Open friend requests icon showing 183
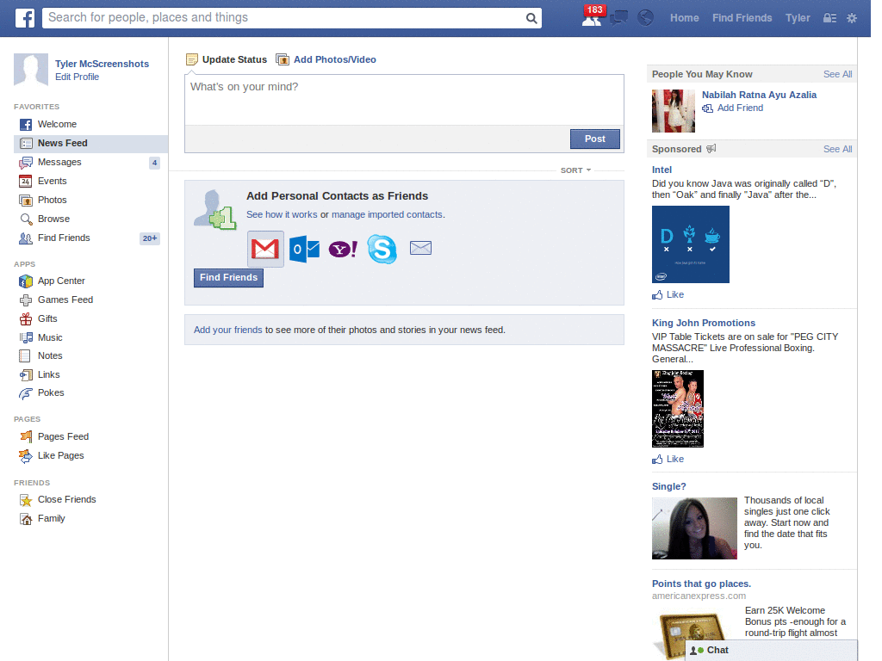This screenshot has height=661, width=882. point(593,17)
